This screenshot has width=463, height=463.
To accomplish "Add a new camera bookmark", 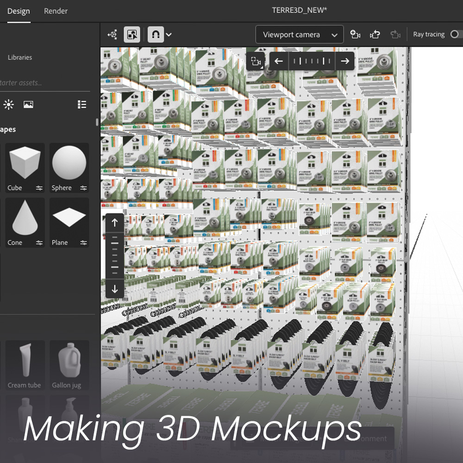I will click(355, 35).
